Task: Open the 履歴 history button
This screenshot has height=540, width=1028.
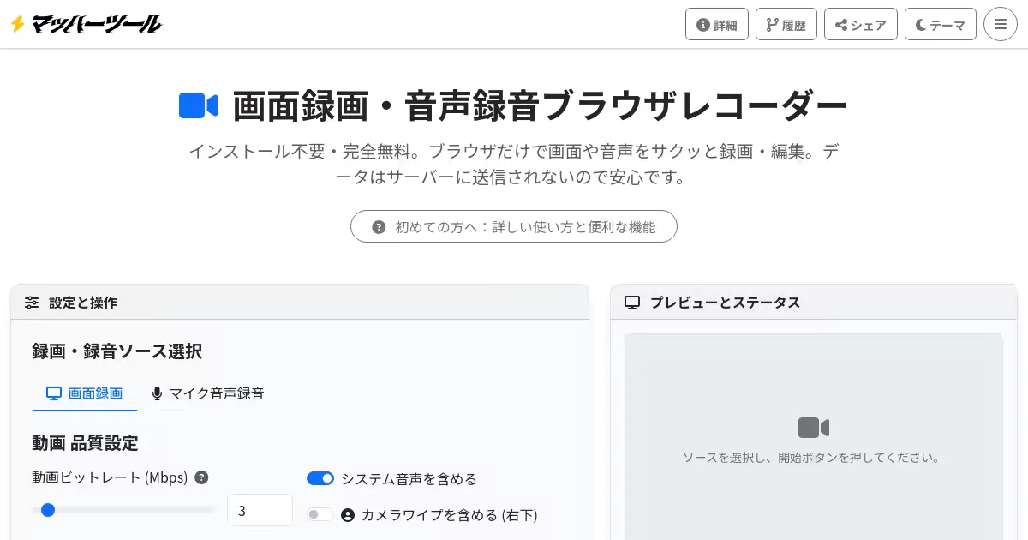Action: click(786, 24)
